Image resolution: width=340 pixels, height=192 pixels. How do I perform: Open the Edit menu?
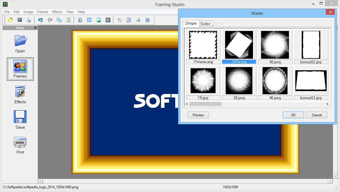tap(17, 12)
